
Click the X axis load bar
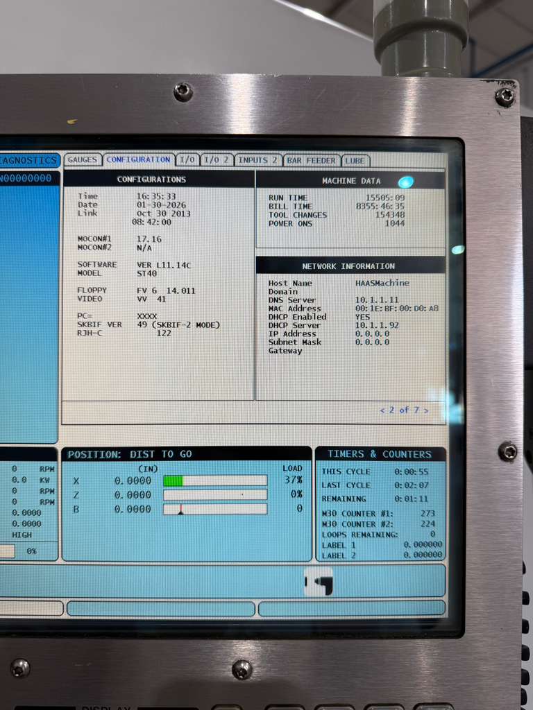pyautogui.click(x=214, y=480)
